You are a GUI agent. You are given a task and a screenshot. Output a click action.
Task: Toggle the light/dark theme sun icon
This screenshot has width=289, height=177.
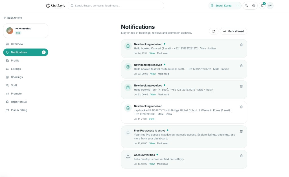pyautogui.click(x=254, y=6)
